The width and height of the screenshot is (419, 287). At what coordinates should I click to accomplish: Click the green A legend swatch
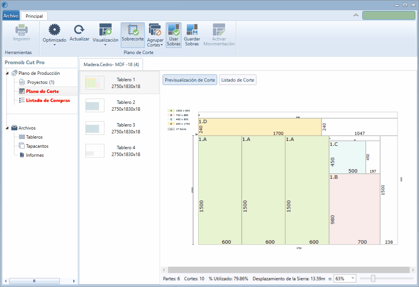tap(171, 110)
